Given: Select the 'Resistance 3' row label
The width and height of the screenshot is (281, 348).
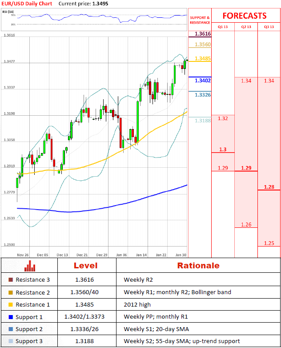Looking at the screenshot, I should [x=32, y=279].
